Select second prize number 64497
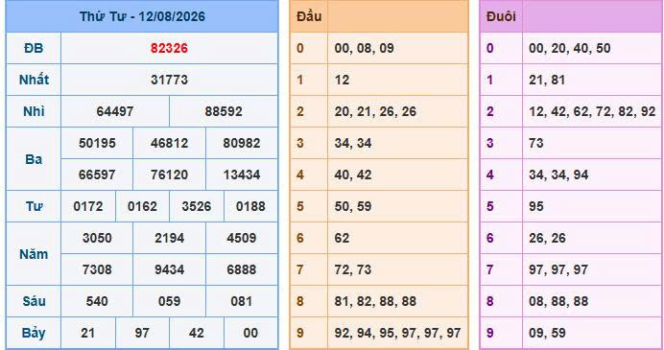The width and height of the screenshot is (664, 350). pyautogui.click(x=115, y=111)
